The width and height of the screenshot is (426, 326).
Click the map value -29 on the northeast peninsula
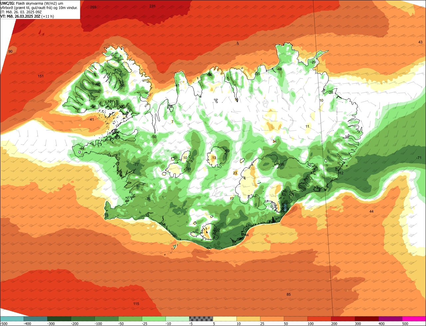[313, 62]
